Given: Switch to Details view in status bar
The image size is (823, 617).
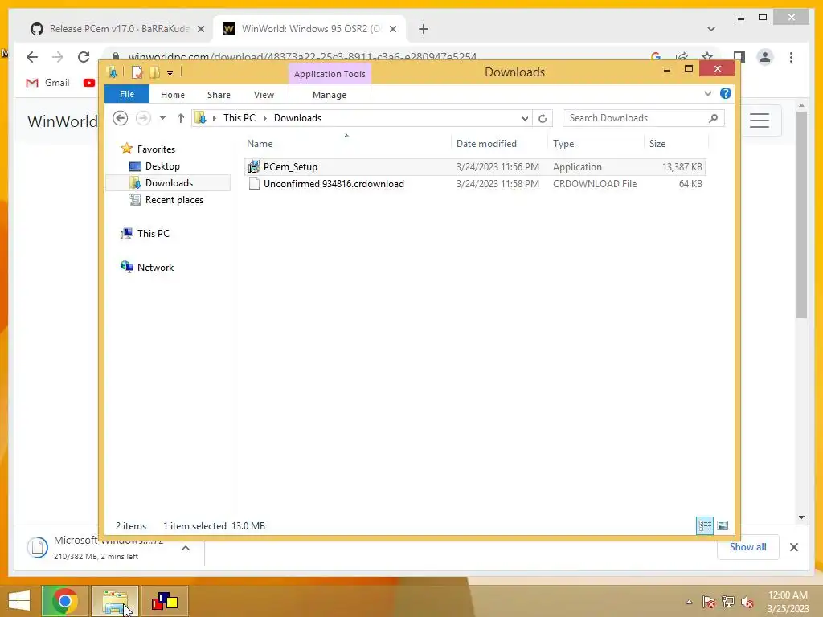Looking at the screenshot, I should 704,525.
